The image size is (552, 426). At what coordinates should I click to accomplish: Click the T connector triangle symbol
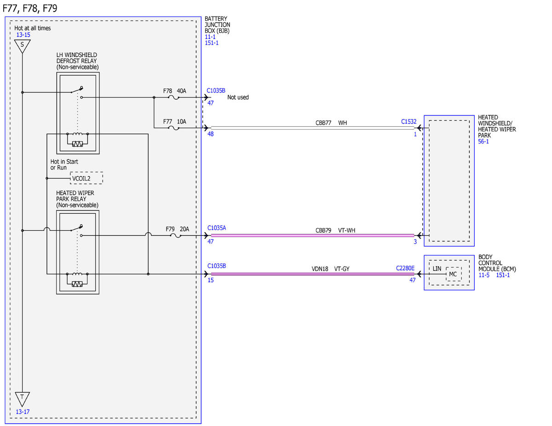point(22,398)
